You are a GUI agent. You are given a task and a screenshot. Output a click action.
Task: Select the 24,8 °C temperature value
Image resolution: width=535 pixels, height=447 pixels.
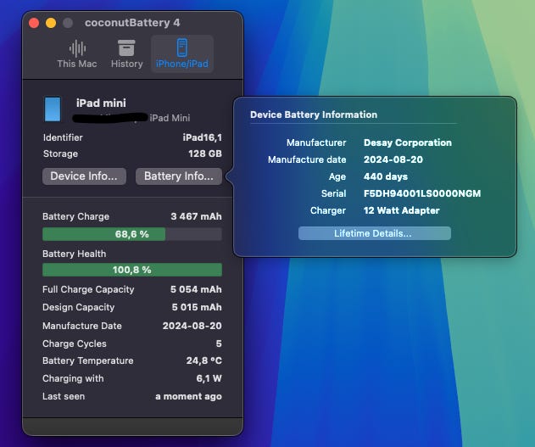coord(204,360)
